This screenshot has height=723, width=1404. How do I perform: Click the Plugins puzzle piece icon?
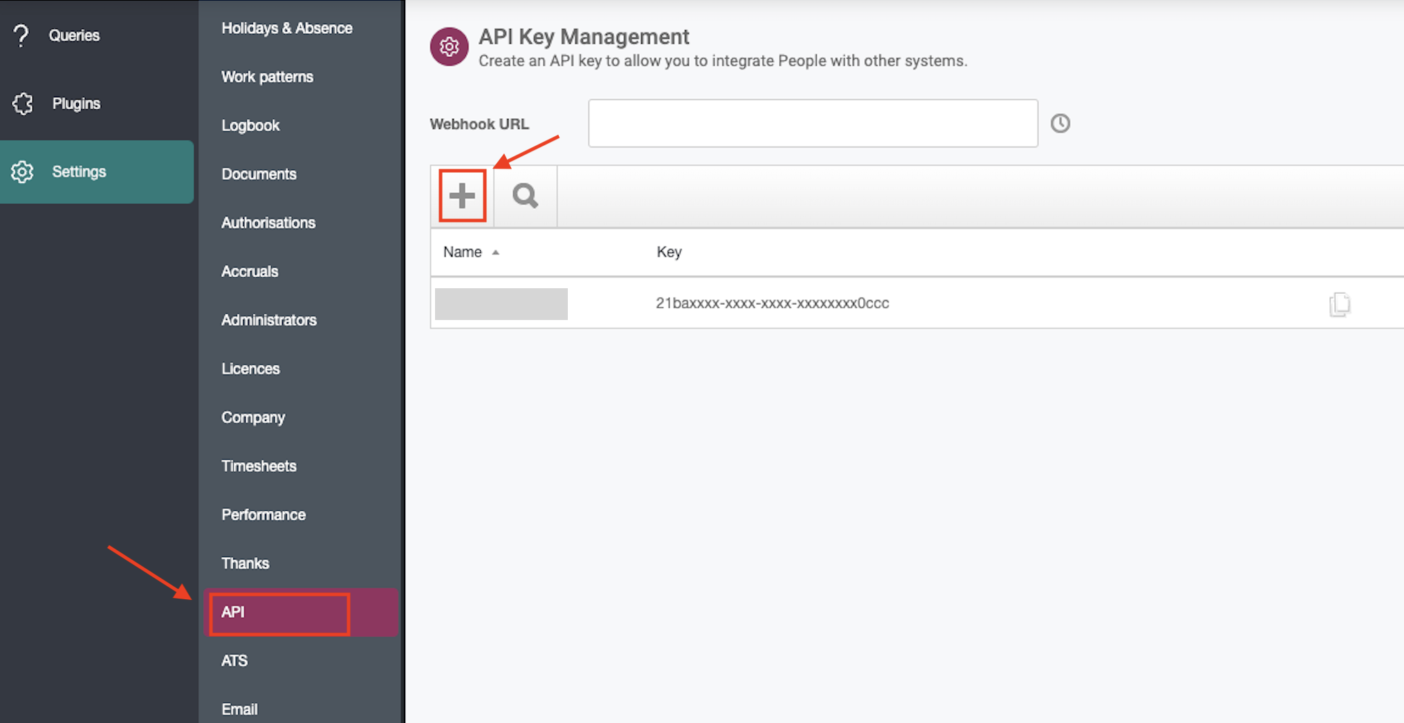22,104
